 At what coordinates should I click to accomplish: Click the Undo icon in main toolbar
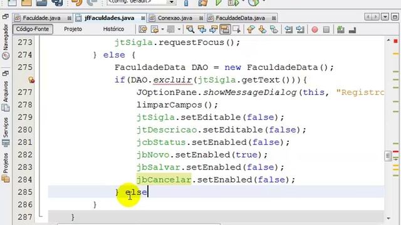76,2
